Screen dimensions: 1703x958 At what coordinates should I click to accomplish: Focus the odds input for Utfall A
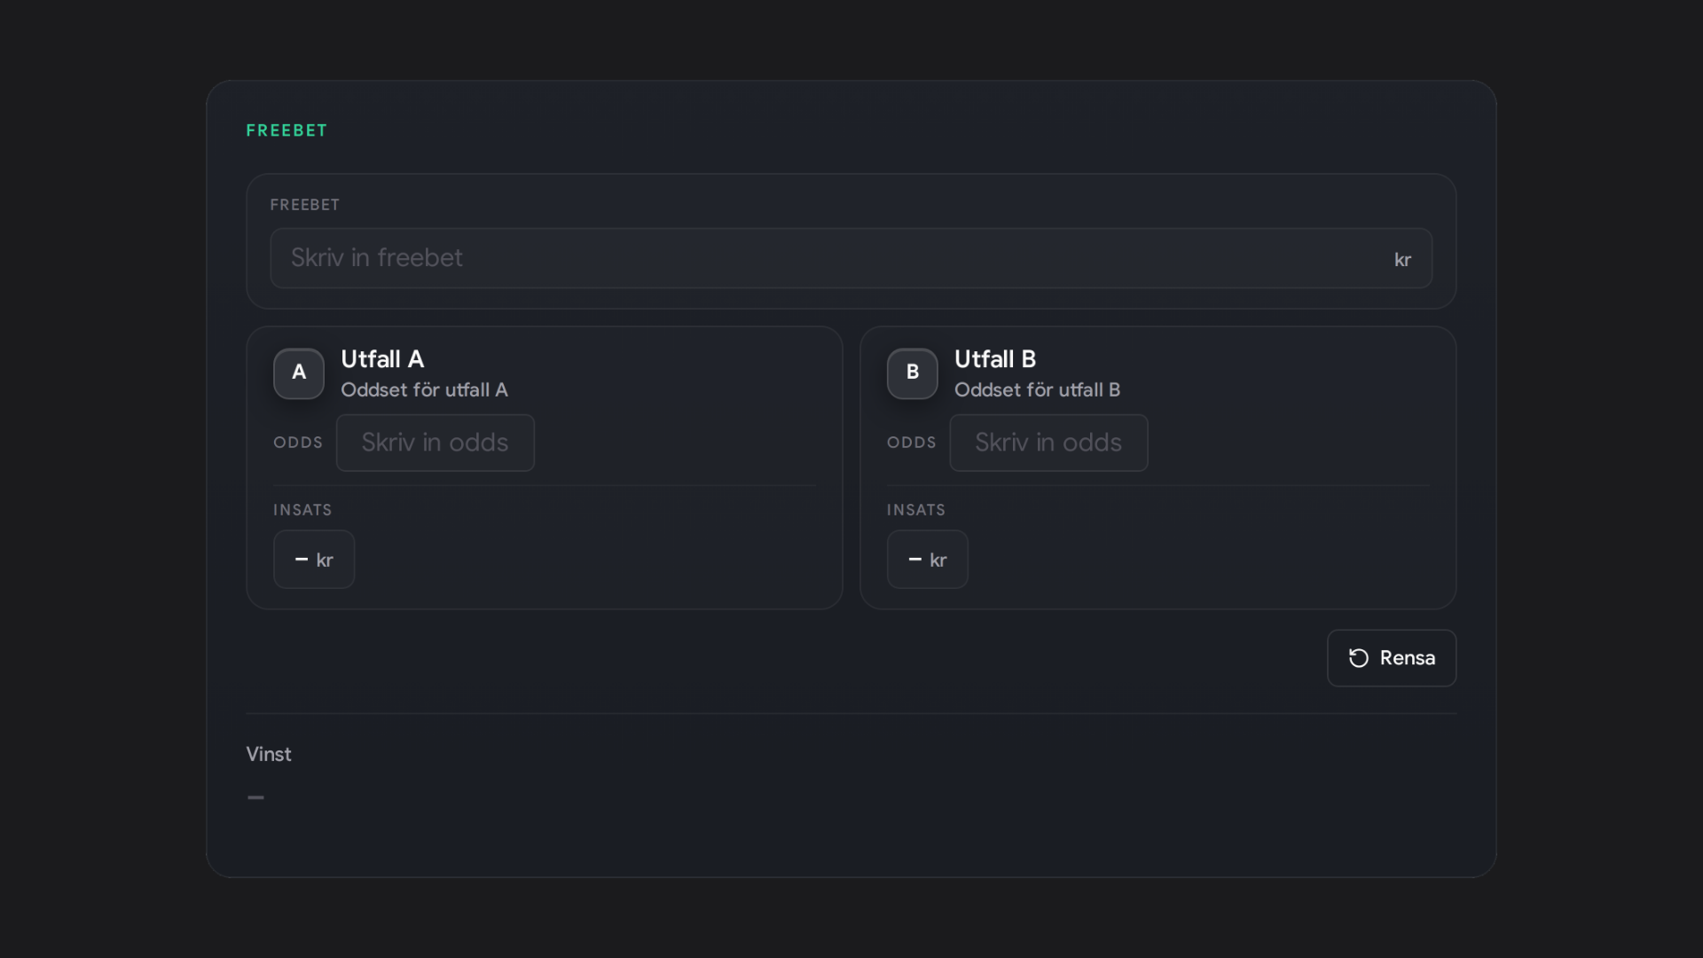(x=436, y=443)
